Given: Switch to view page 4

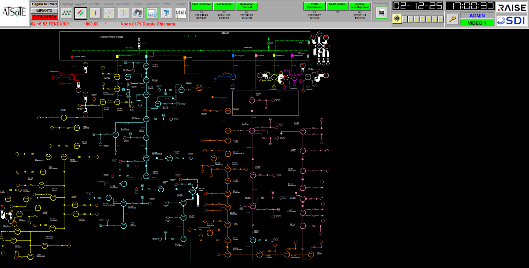Looking at the screenshot, I should point(423,19).
